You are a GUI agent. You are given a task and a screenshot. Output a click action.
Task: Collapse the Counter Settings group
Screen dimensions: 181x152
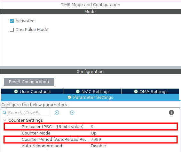pyautogui.click(x=4, y=120)
